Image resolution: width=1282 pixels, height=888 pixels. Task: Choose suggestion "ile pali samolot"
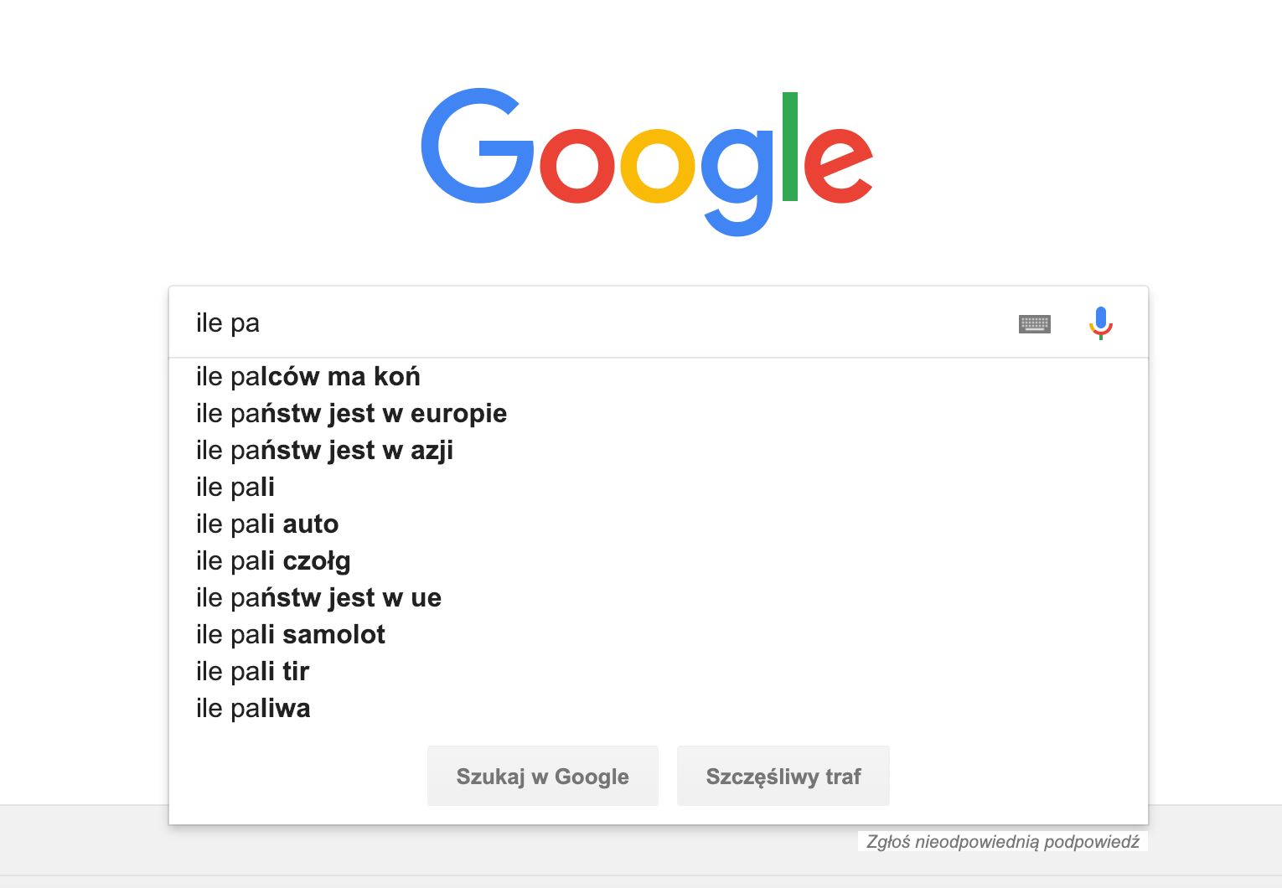pyautogui.click(x=291, y=635)
